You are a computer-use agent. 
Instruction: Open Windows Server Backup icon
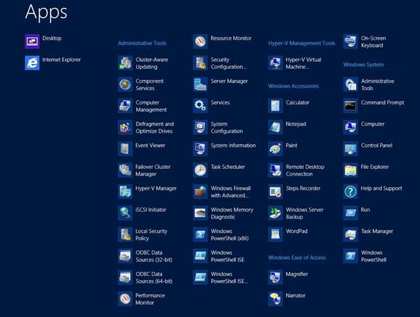pyautogui.click(x=275, y=213)
